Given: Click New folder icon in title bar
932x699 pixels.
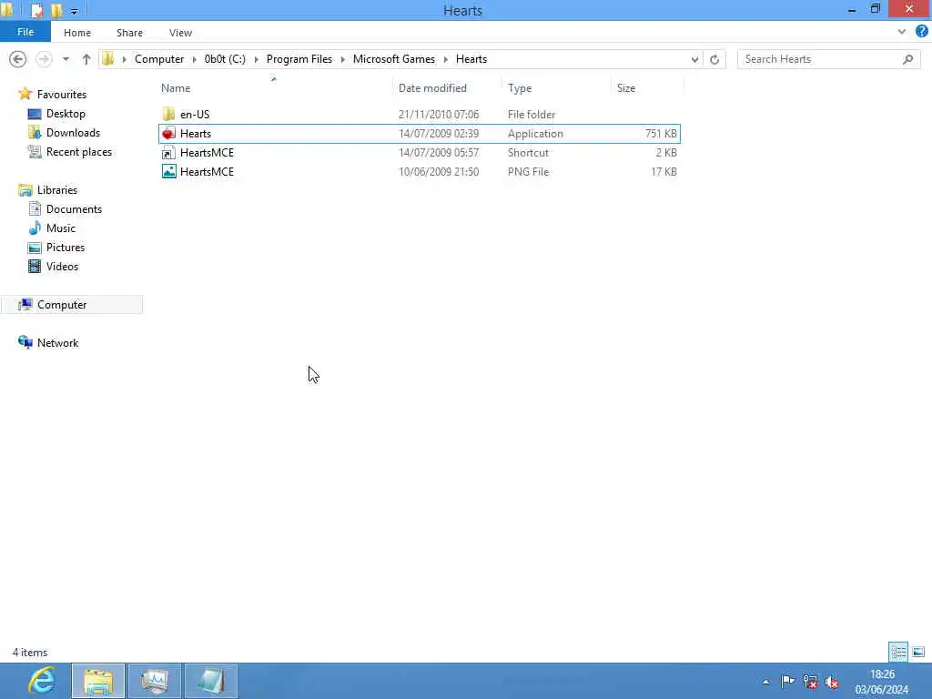Looking at the screenshot, I should pyautogui.click(x=56, y=11).
